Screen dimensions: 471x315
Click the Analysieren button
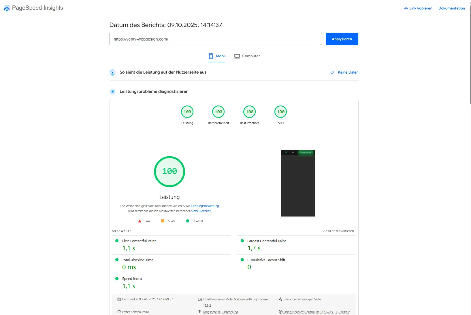coord(342,39)
